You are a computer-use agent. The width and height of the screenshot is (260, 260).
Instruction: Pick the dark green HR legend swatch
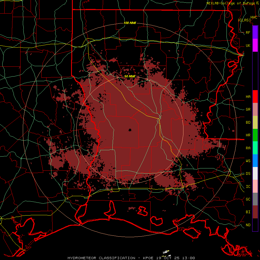(255, 135)
